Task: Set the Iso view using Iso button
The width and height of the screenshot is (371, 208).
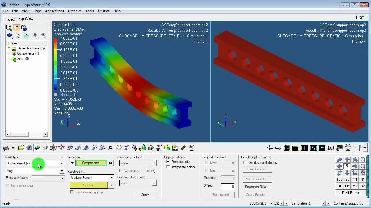Action: click(347, 179)
